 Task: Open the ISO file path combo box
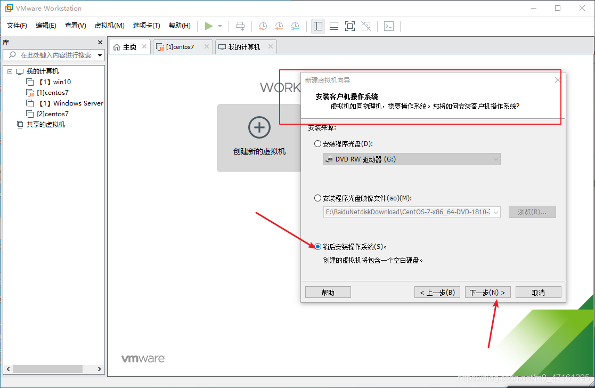coord(412,212)
